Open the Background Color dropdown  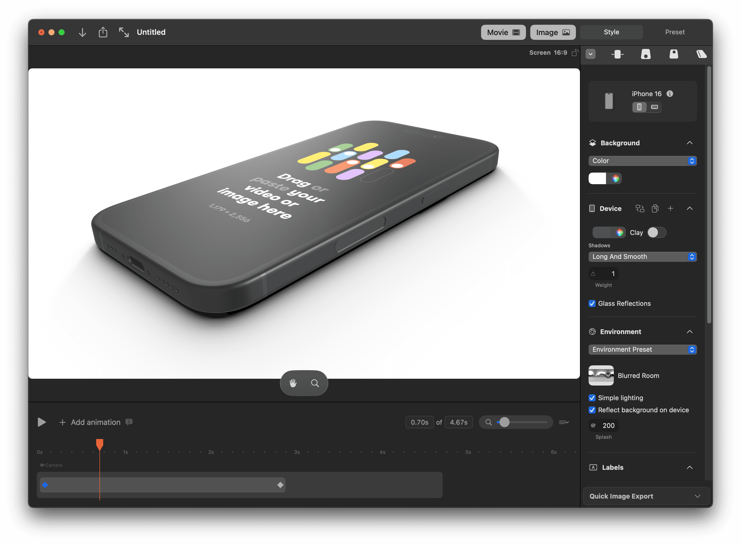[x=642, y=161]
